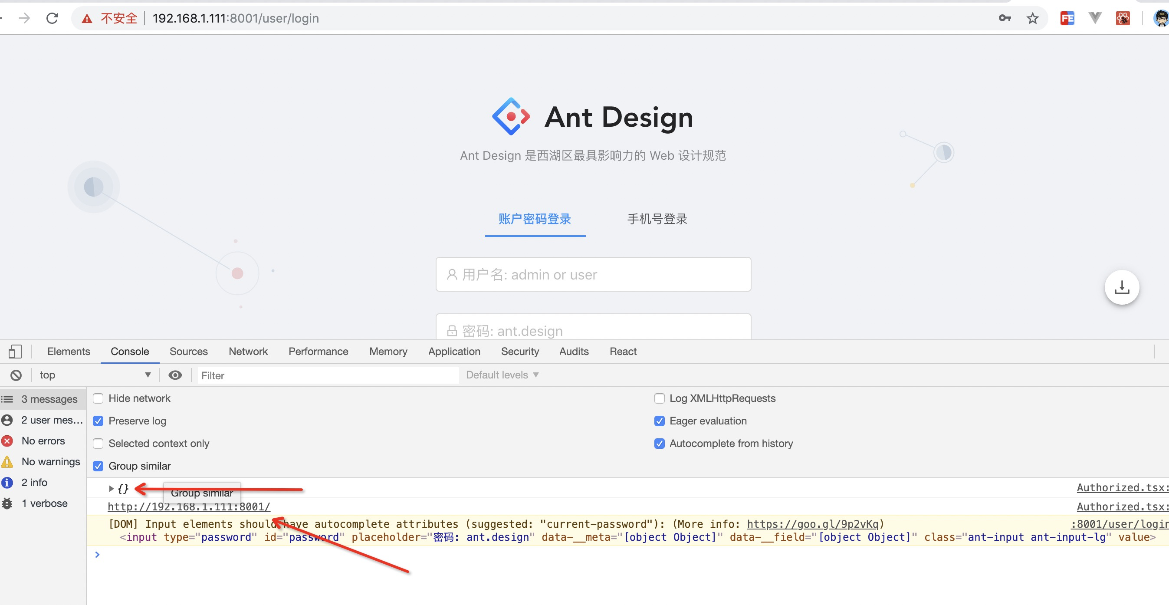Reload the login page
This screenshot has height=605, width=1169.
52,18
